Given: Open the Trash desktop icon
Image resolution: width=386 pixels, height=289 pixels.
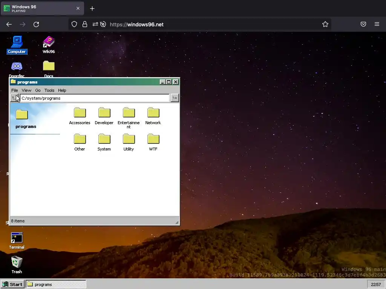Looking at the screenshot, I should coord(17,265).
